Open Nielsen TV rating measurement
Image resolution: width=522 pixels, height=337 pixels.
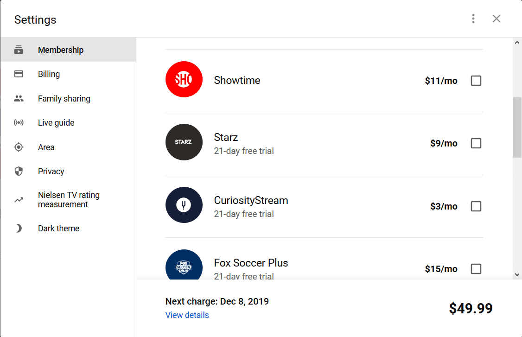68,200
